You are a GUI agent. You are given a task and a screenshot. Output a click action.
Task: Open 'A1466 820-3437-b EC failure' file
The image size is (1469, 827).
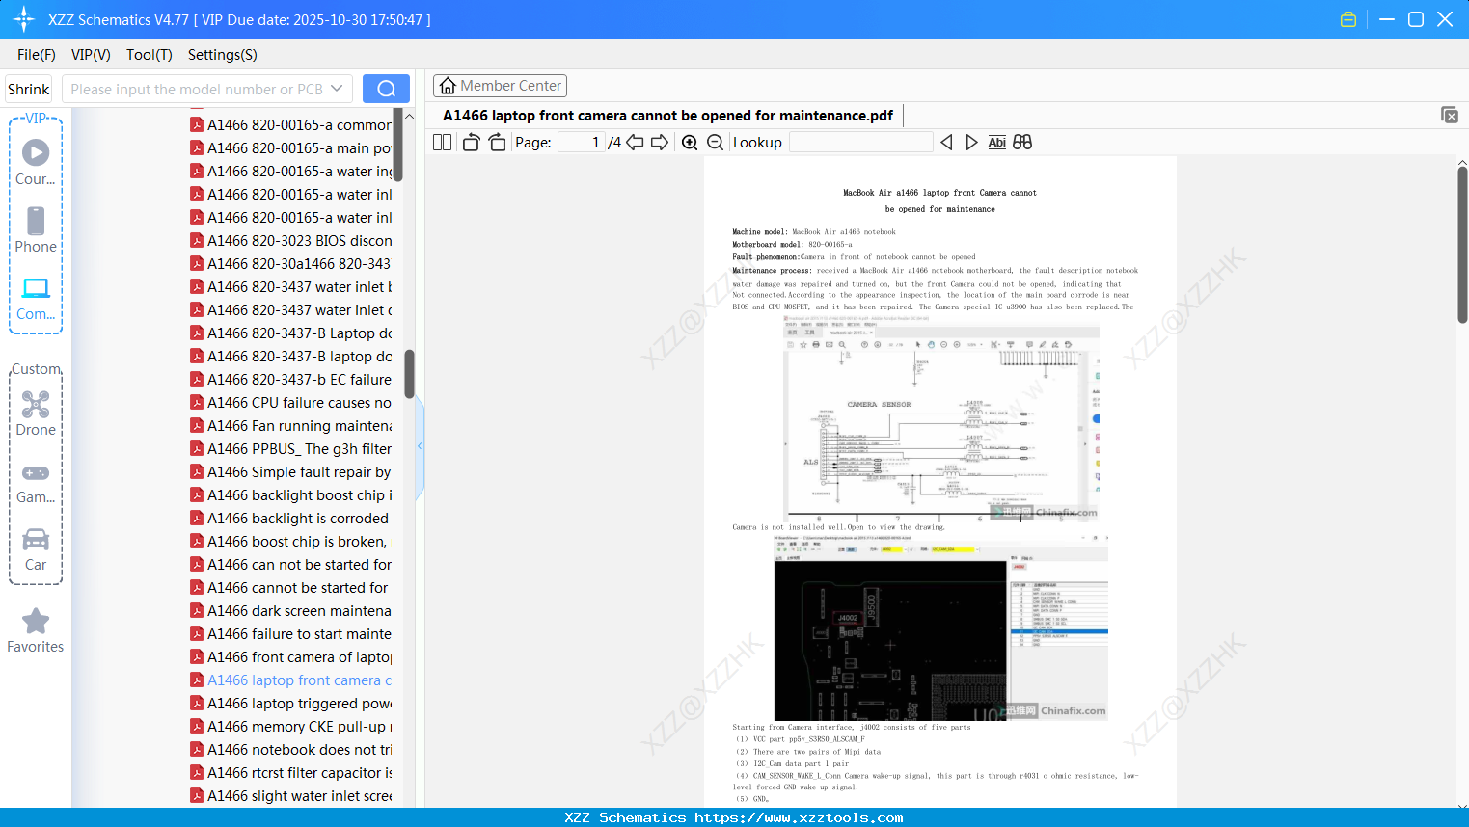pyautogui.click(x=290, y=380)
